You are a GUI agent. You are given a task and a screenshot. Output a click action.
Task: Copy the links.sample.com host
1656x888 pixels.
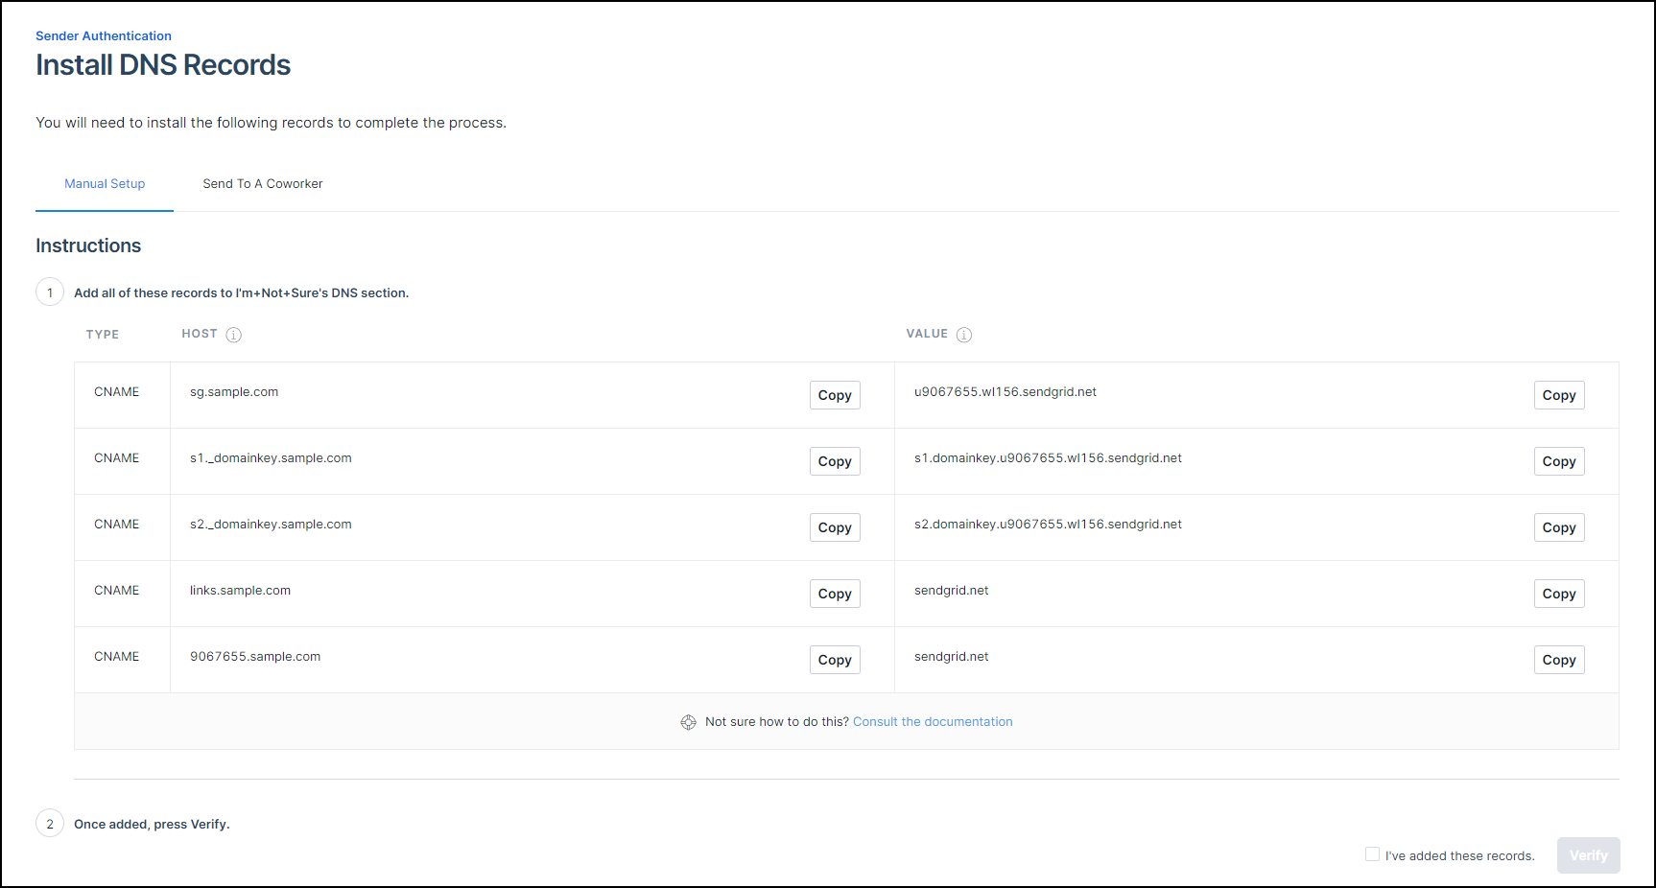pyautogui.click(x=834, y=594)
